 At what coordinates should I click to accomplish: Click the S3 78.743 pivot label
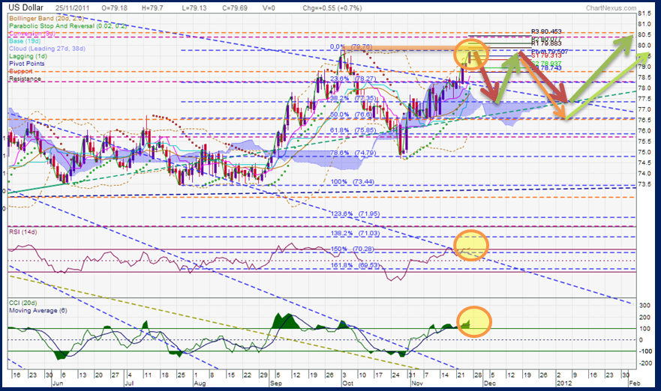click(546, 67)
